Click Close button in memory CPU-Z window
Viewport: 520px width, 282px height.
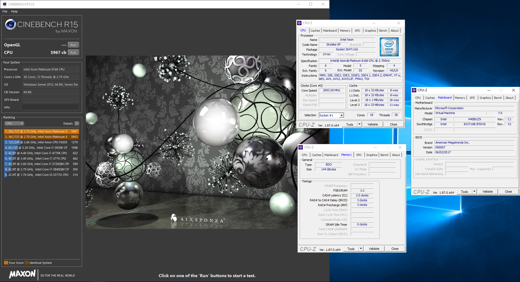pos(395,249)
